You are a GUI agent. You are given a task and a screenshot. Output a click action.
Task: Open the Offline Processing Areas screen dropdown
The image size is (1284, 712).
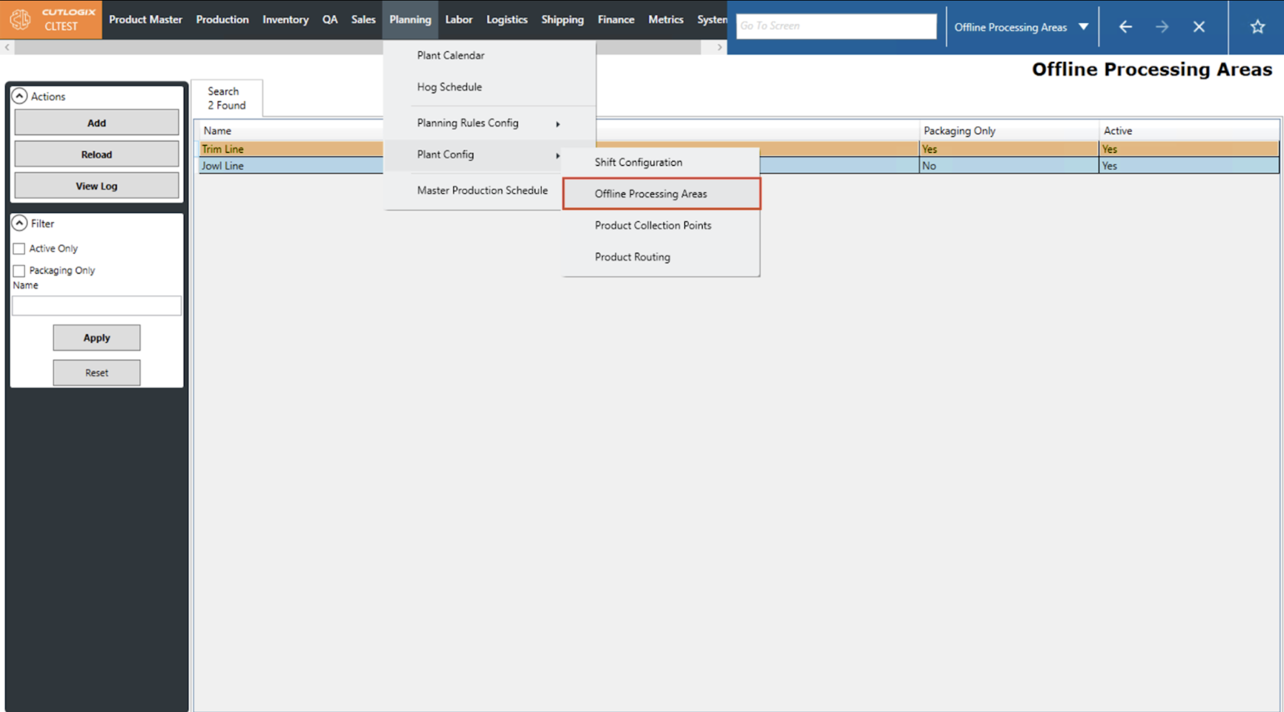point(1083,27)
